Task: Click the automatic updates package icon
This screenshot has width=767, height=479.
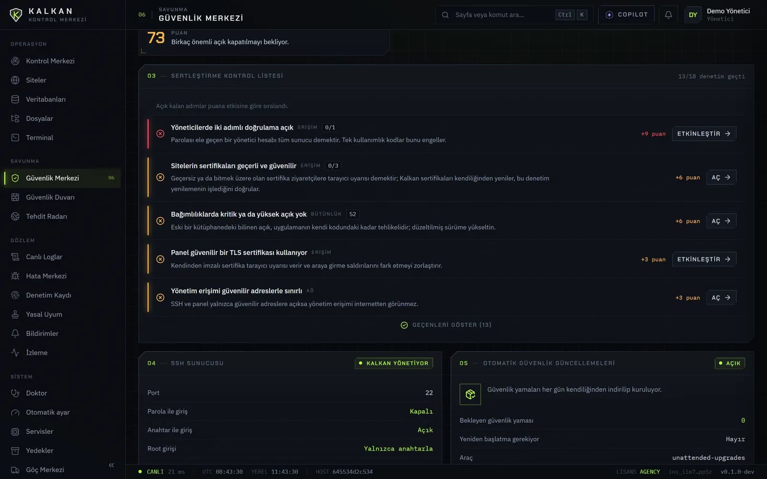Action: click(x=470, y=394)
